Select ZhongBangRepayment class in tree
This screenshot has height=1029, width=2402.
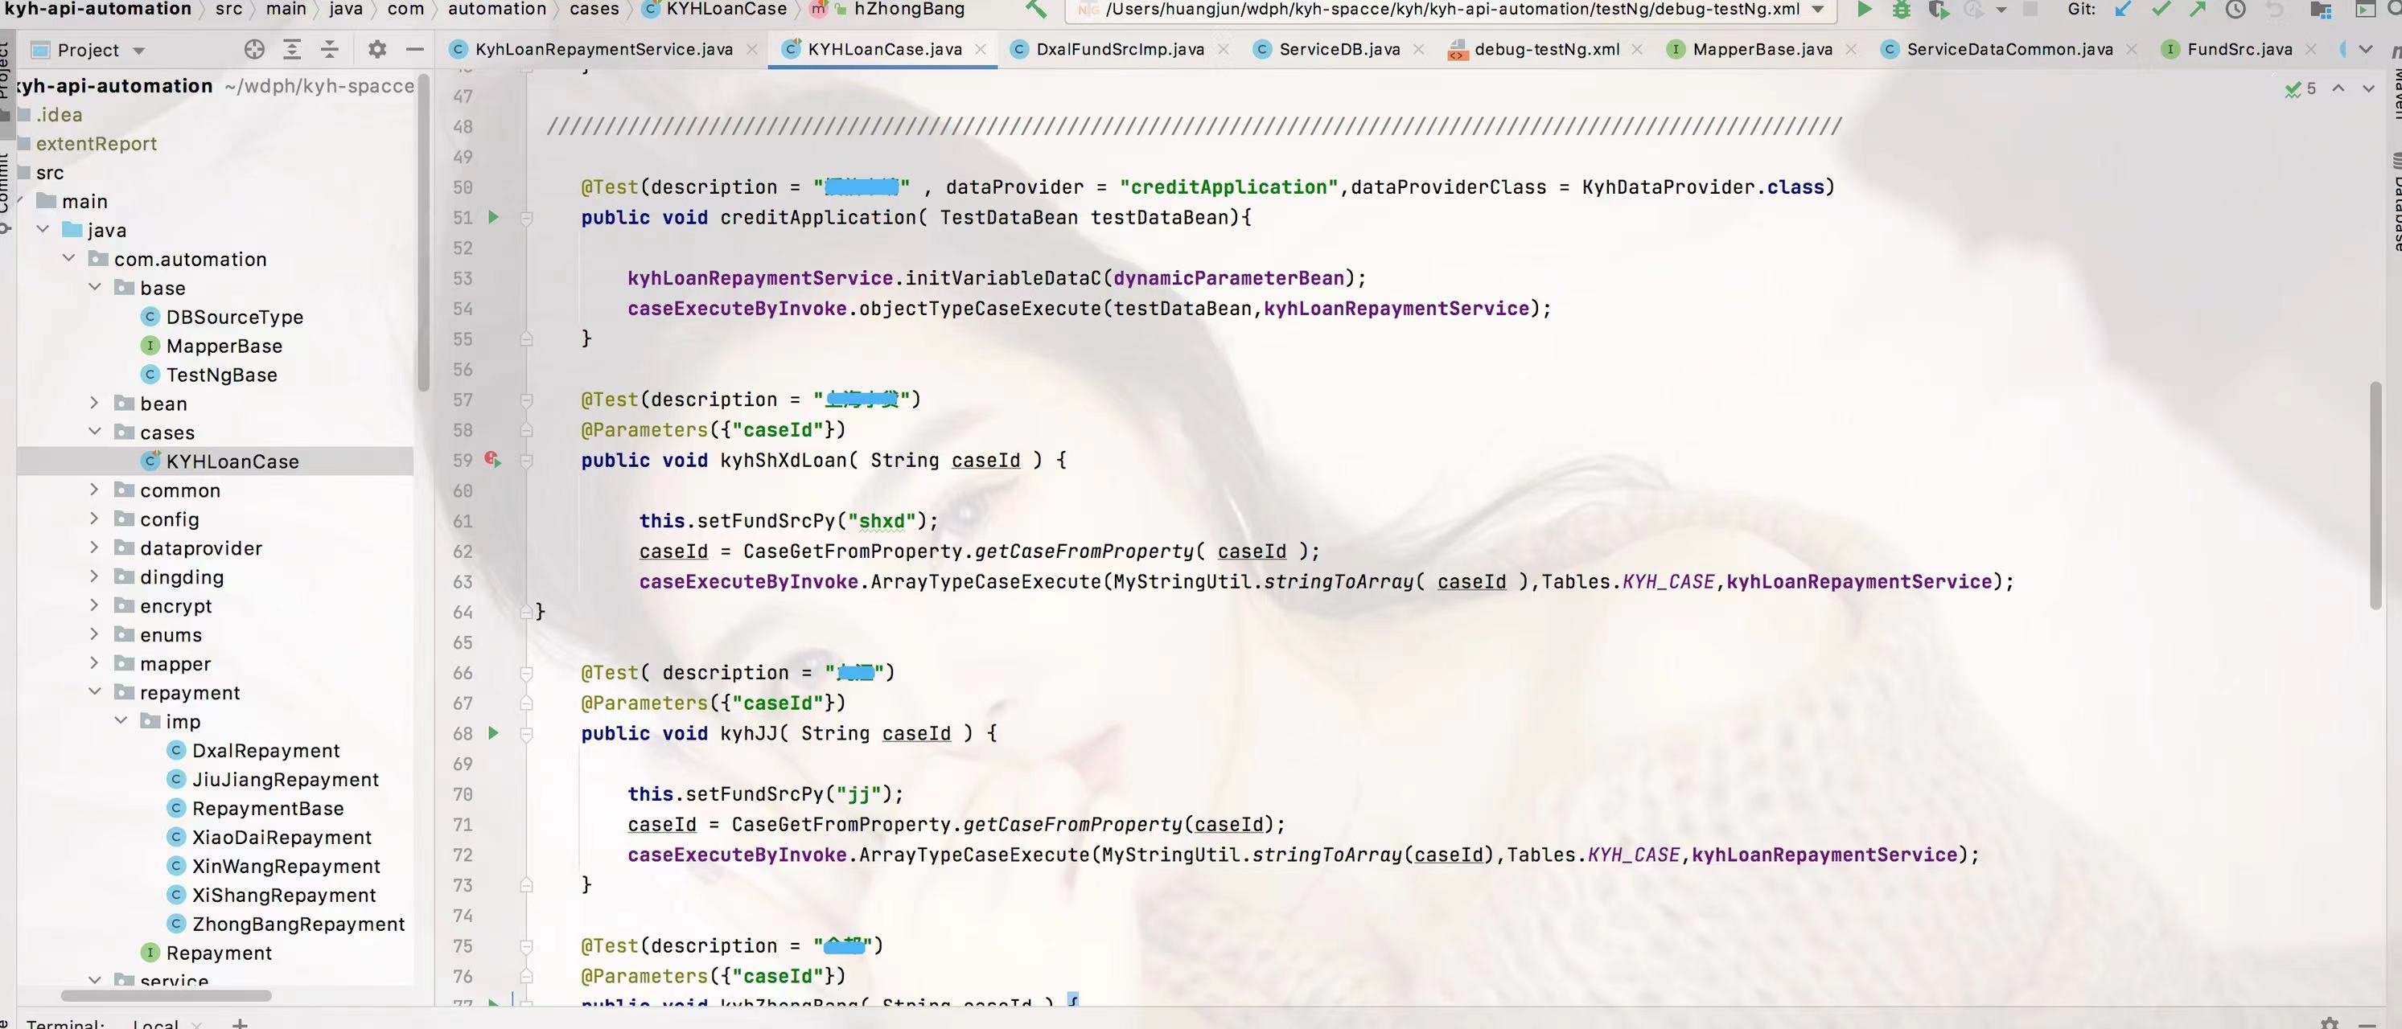(x=298, y=924)
